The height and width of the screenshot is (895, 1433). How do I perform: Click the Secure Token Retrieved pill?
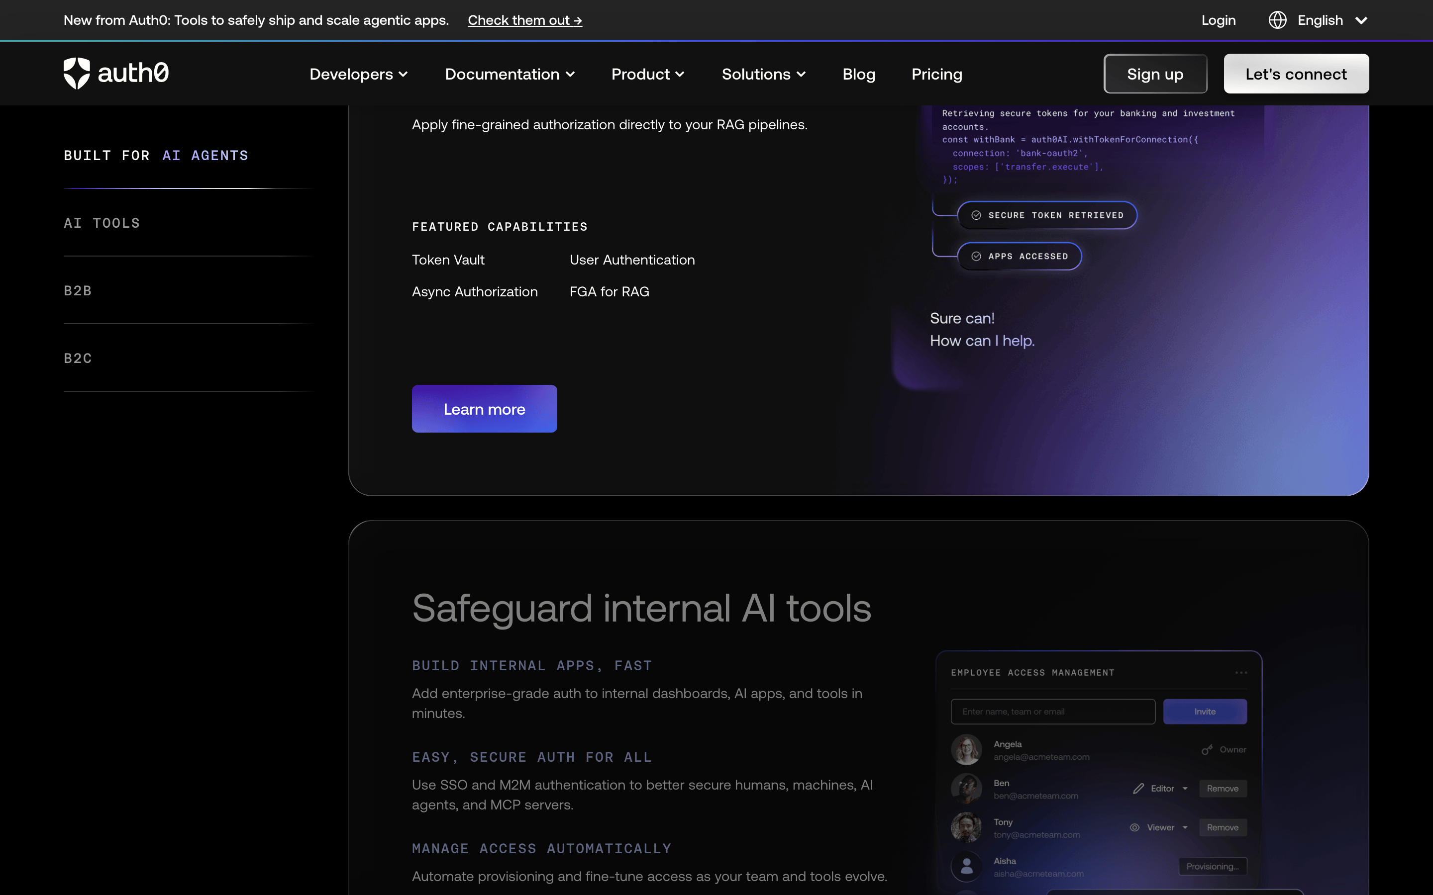pyautogui.click(x=1047, y=215)
